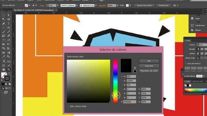Viewport: 207px width, 116px height.
Task: Select the H hue radio button
Action: tap(122, 77)
